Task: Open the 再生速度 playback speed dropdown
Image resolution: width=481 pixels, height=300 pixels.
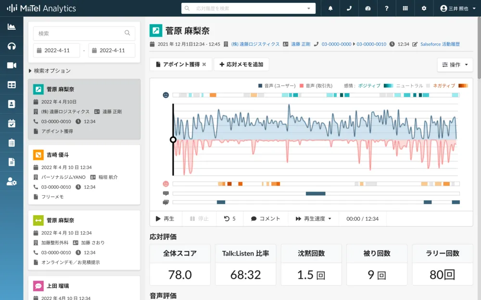Action: [x=314, y=219]
